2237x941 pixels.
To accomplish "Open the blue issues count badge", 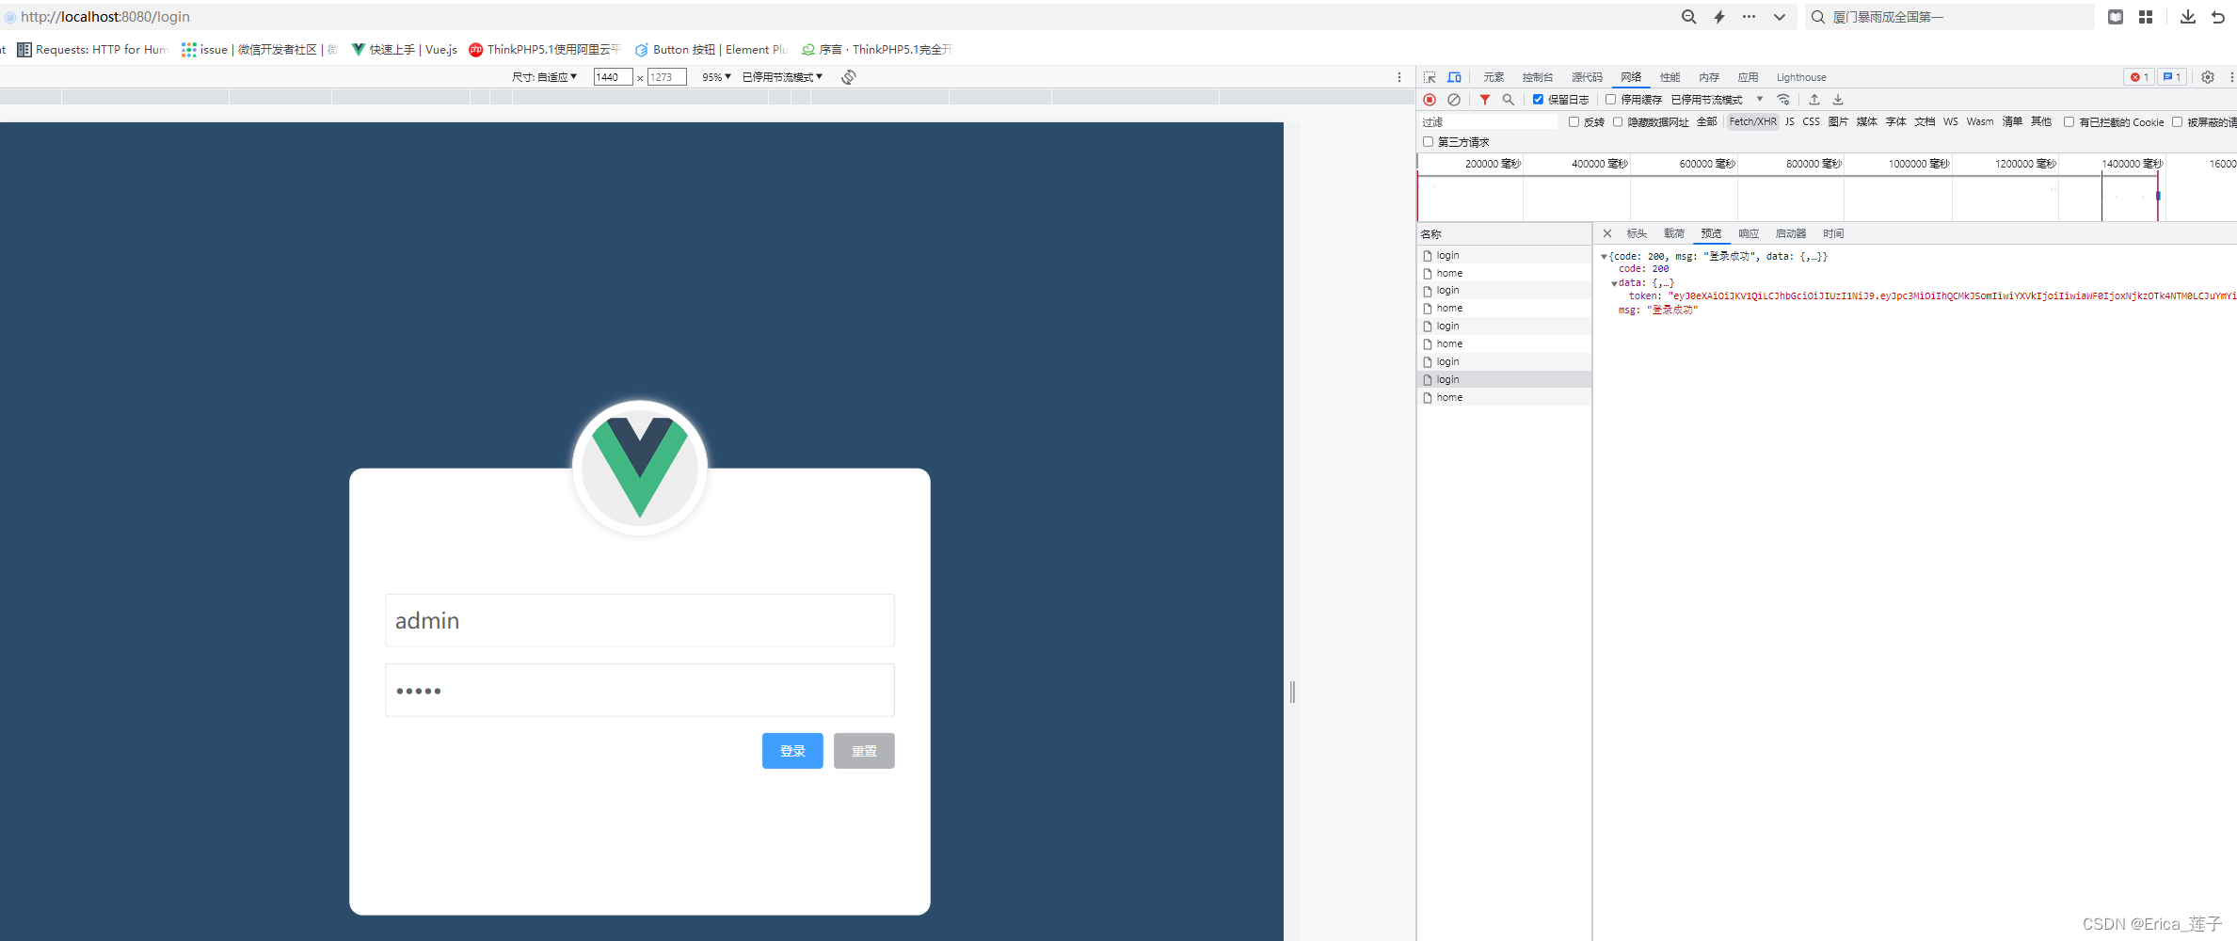I will (x=2171, y=77).
